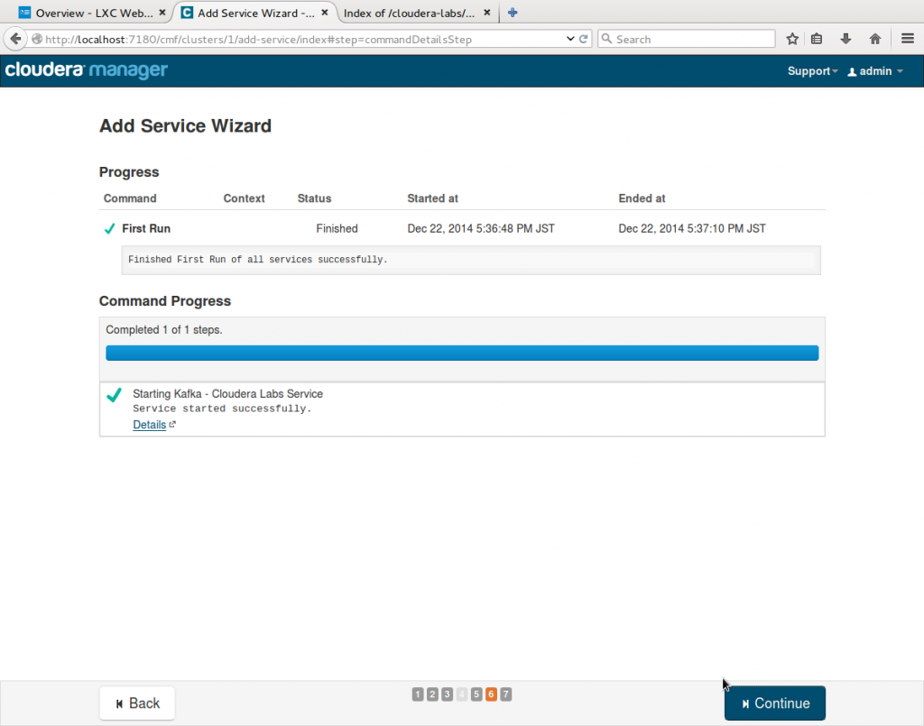Click the Finished status text

(337, 228)
